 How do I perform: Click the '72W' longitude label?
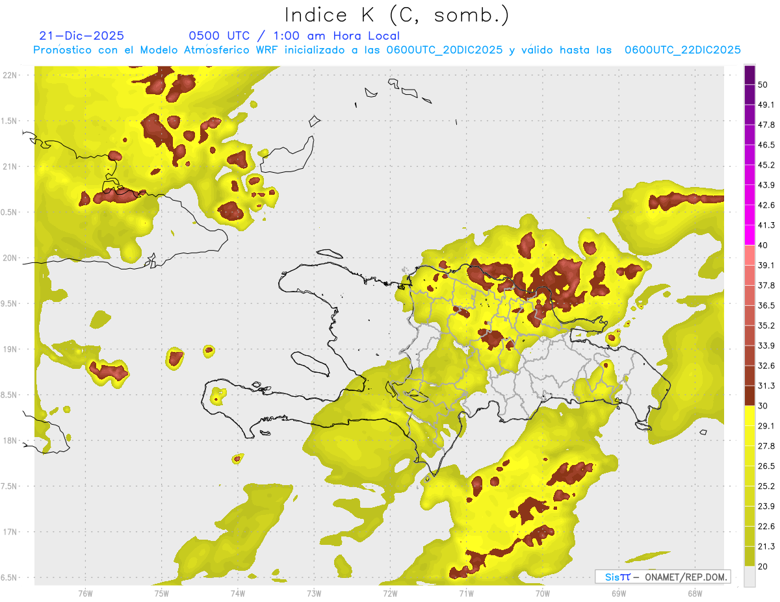(390, 593)
